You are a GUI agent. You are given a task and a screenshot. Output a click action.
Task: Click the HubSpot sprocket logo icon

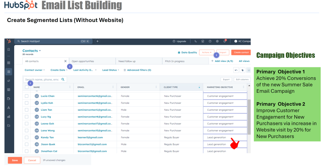tap(9, 41)
